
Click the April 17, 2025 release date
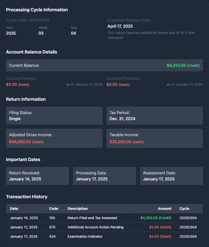pyautogui.click(x=120, y=26)
